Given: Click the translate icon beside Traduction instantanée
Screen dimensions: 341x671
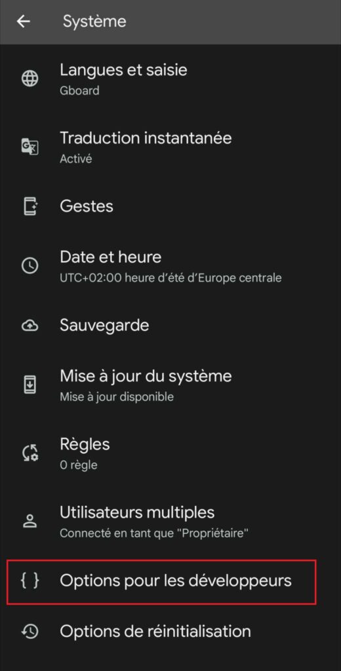Looking at the screenshot, I should click(30, 147).
